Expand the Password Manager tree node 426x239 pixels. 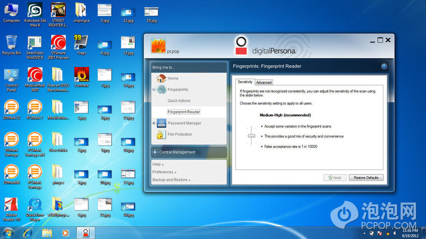pyautogui.click(x=154, y=123)
